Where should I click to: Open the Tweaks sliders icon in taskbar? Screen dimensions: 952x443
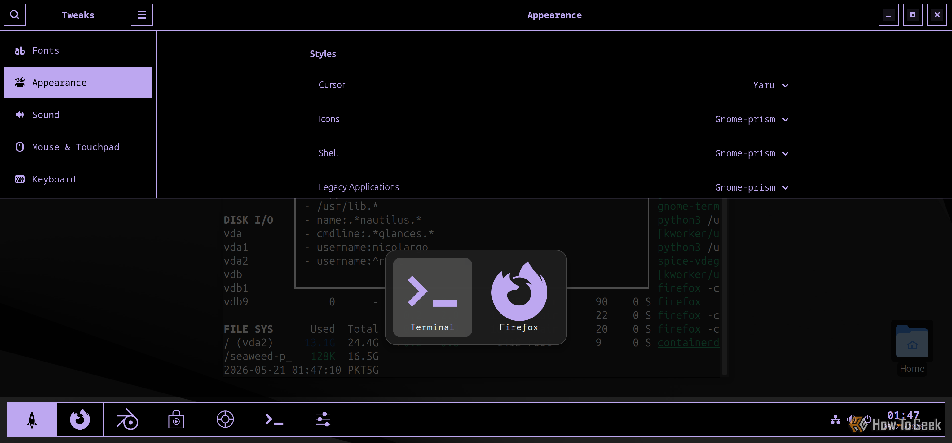click(323, 420)
